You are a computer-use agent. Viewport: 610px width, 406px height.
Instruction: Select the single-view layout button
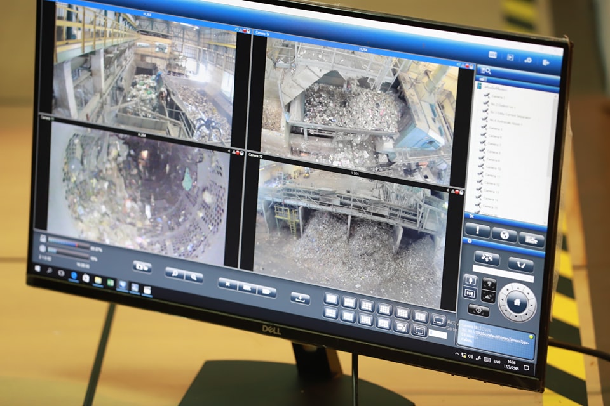pyautogui.click(x=331, y=298)
